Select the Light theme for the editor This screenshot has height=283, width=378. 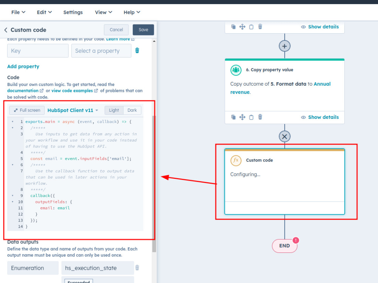click(x=114, y=110)
